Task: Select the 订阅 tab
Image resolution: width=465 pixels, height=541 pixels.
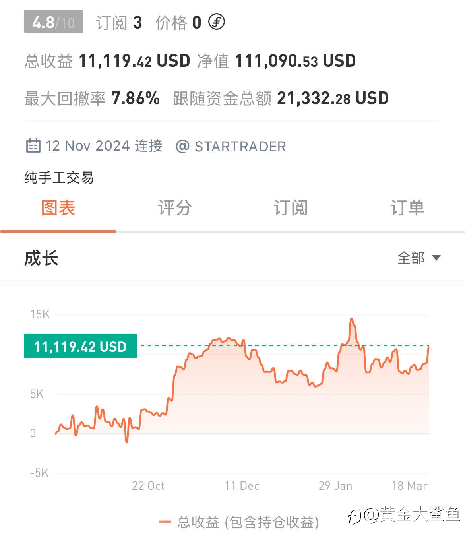Action: click(x=291, y=208)
